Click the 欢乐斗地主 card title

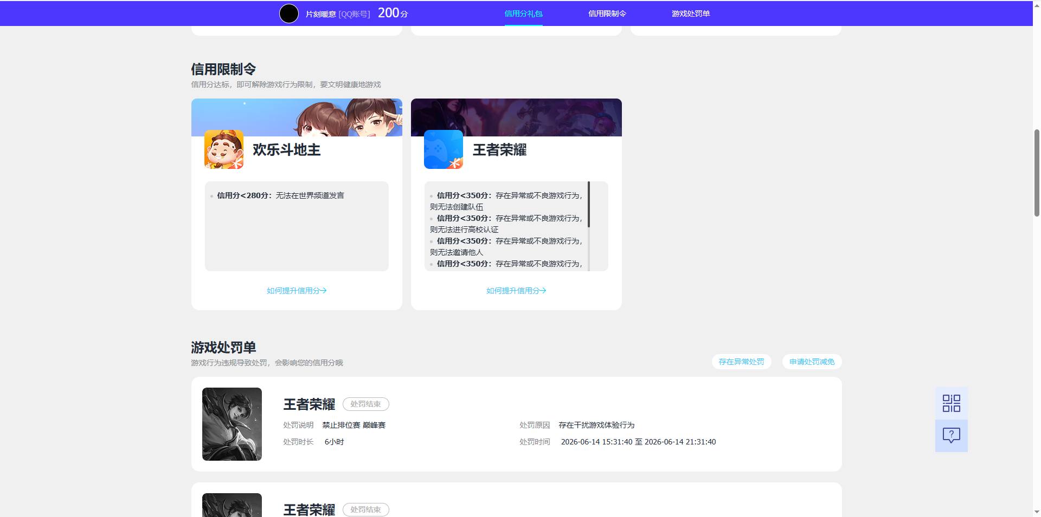286,150
